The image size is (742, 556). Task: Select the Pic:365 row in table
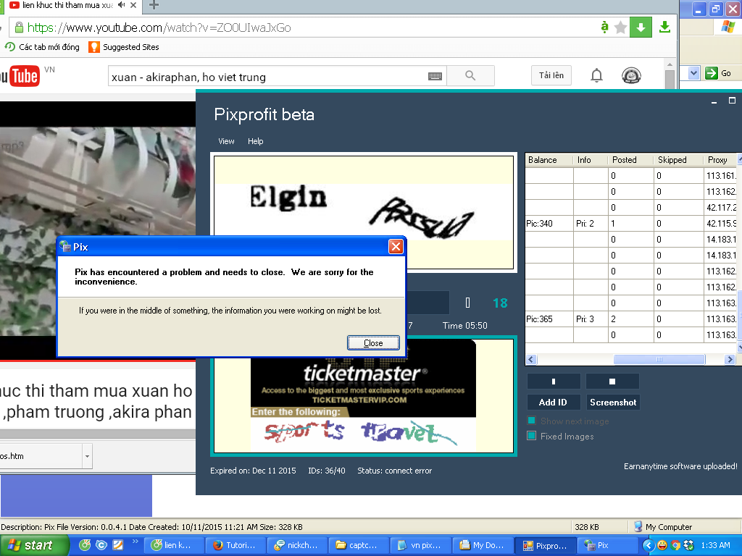point(631,319)
